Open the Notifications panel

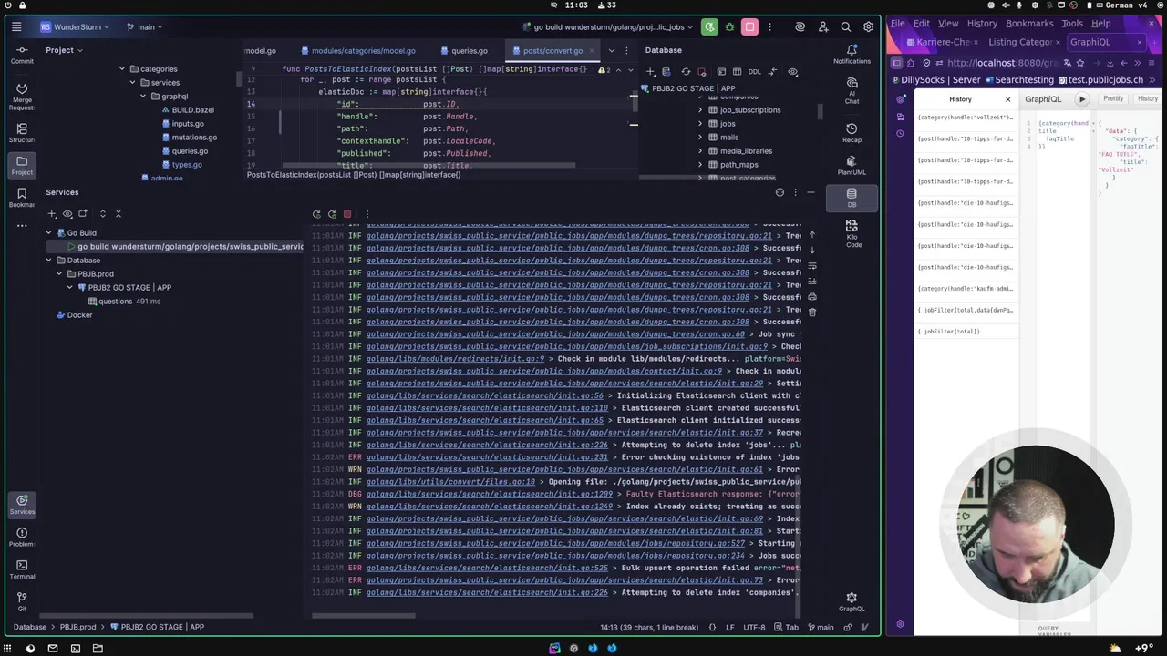pyautogui.click(x=852, y=55)
